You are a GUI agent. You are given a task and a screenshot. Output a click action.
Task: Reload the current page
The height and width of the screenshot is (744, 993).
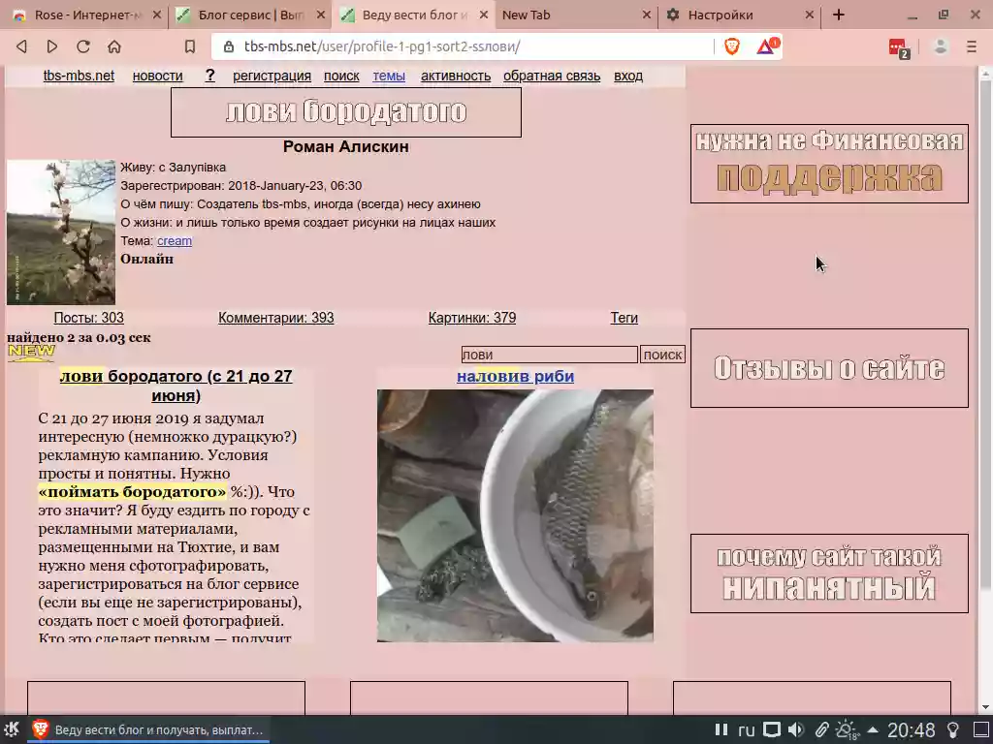83,46
